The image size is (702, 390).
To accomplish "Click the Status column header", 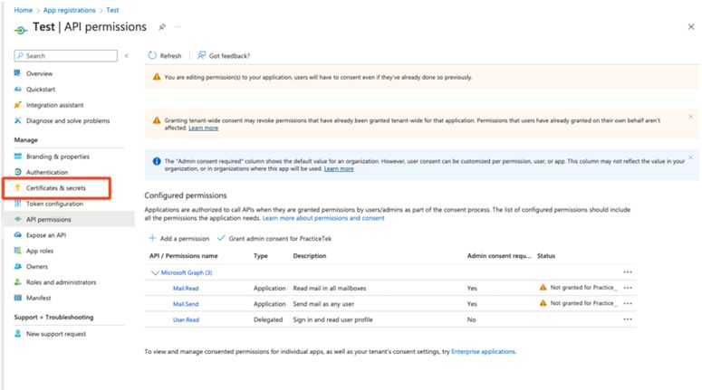I will coord(546,256).
